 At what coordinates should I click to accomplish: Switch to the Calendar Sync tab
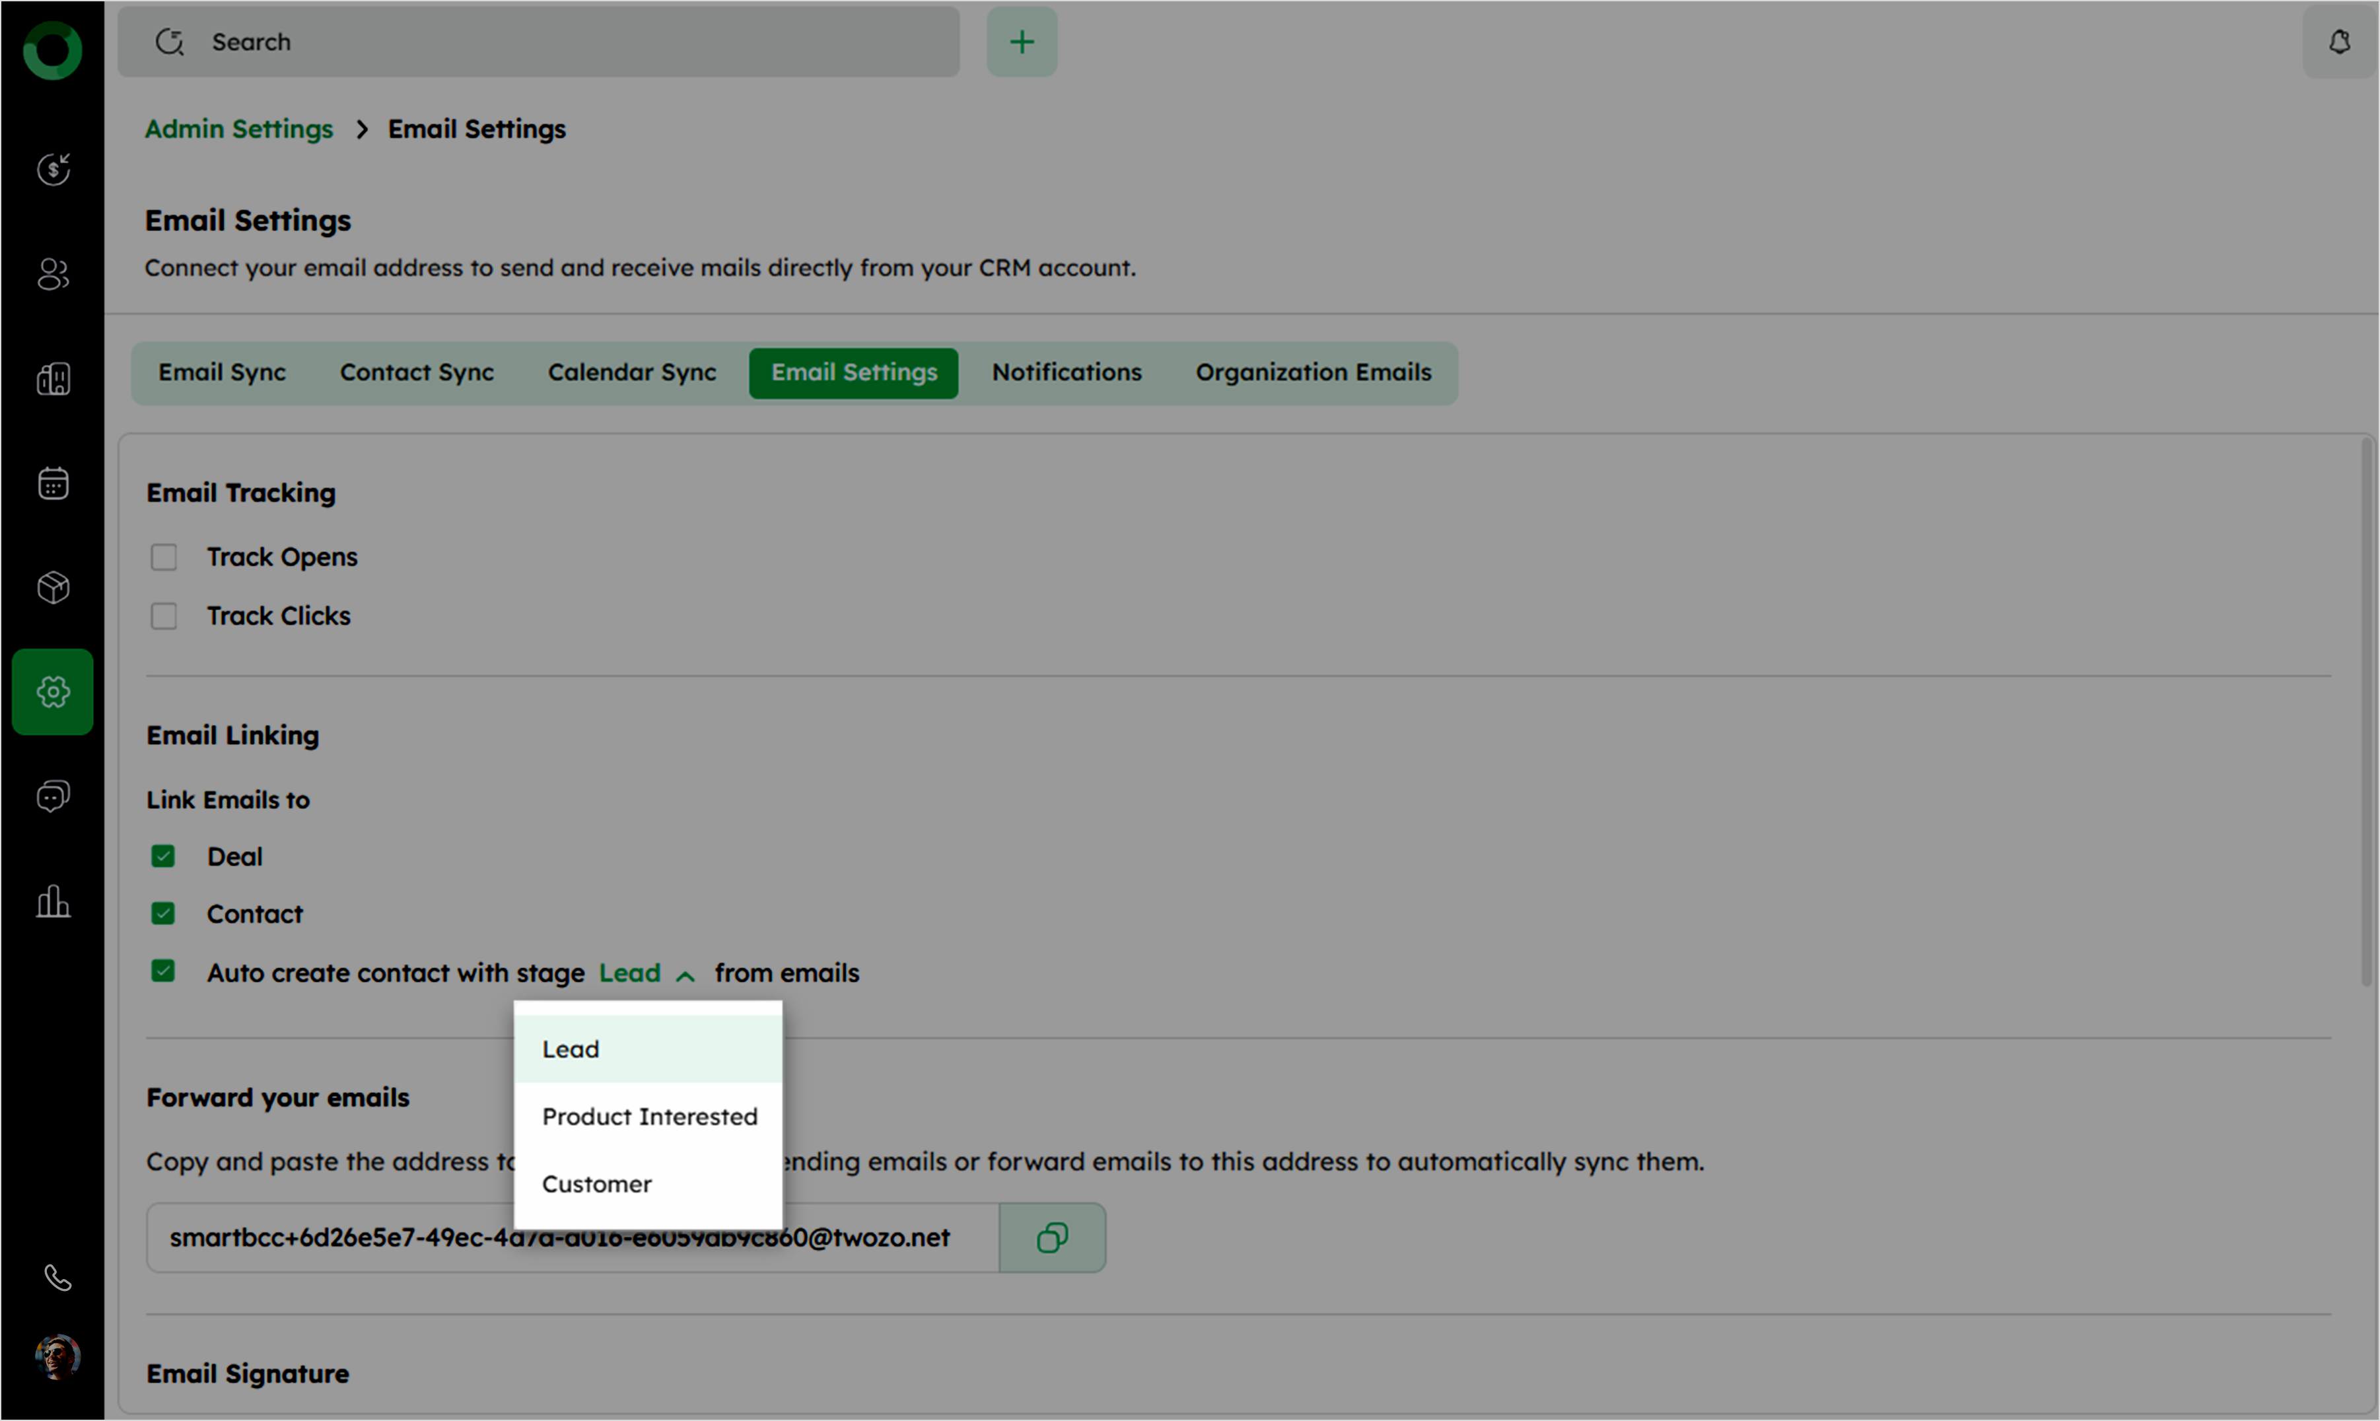632,372
